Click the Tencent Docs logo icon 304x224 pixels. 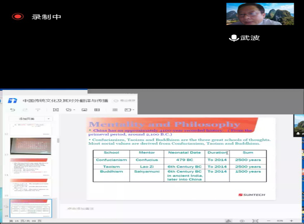click(x=13, y=100)
